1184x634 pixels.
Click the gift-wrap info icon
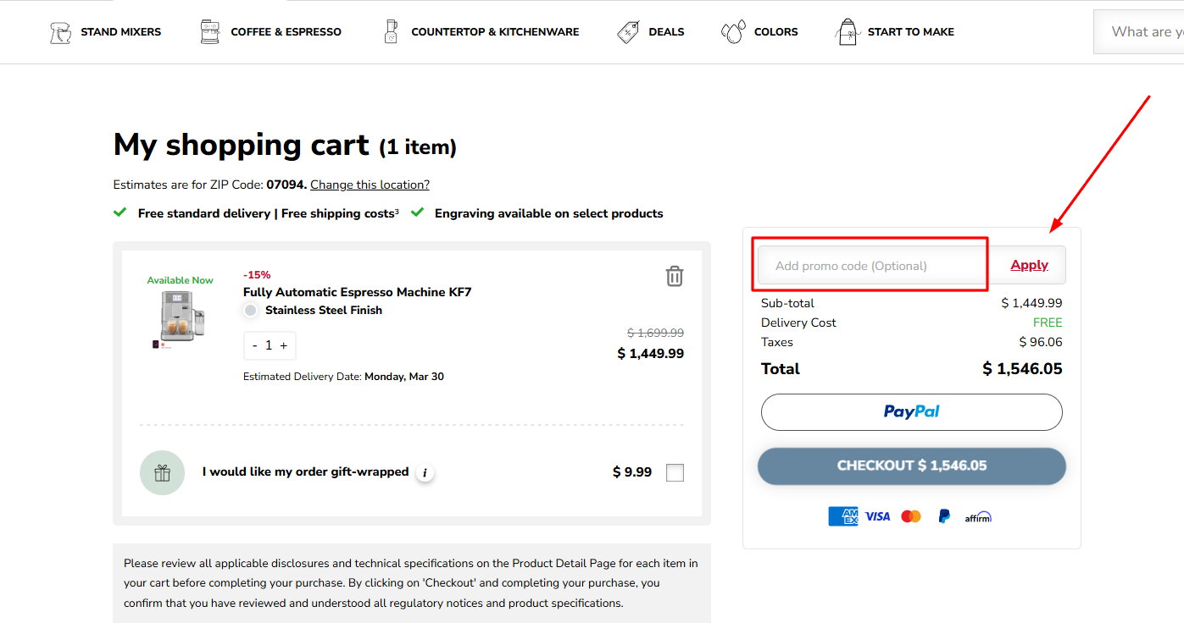coord(425,473)
